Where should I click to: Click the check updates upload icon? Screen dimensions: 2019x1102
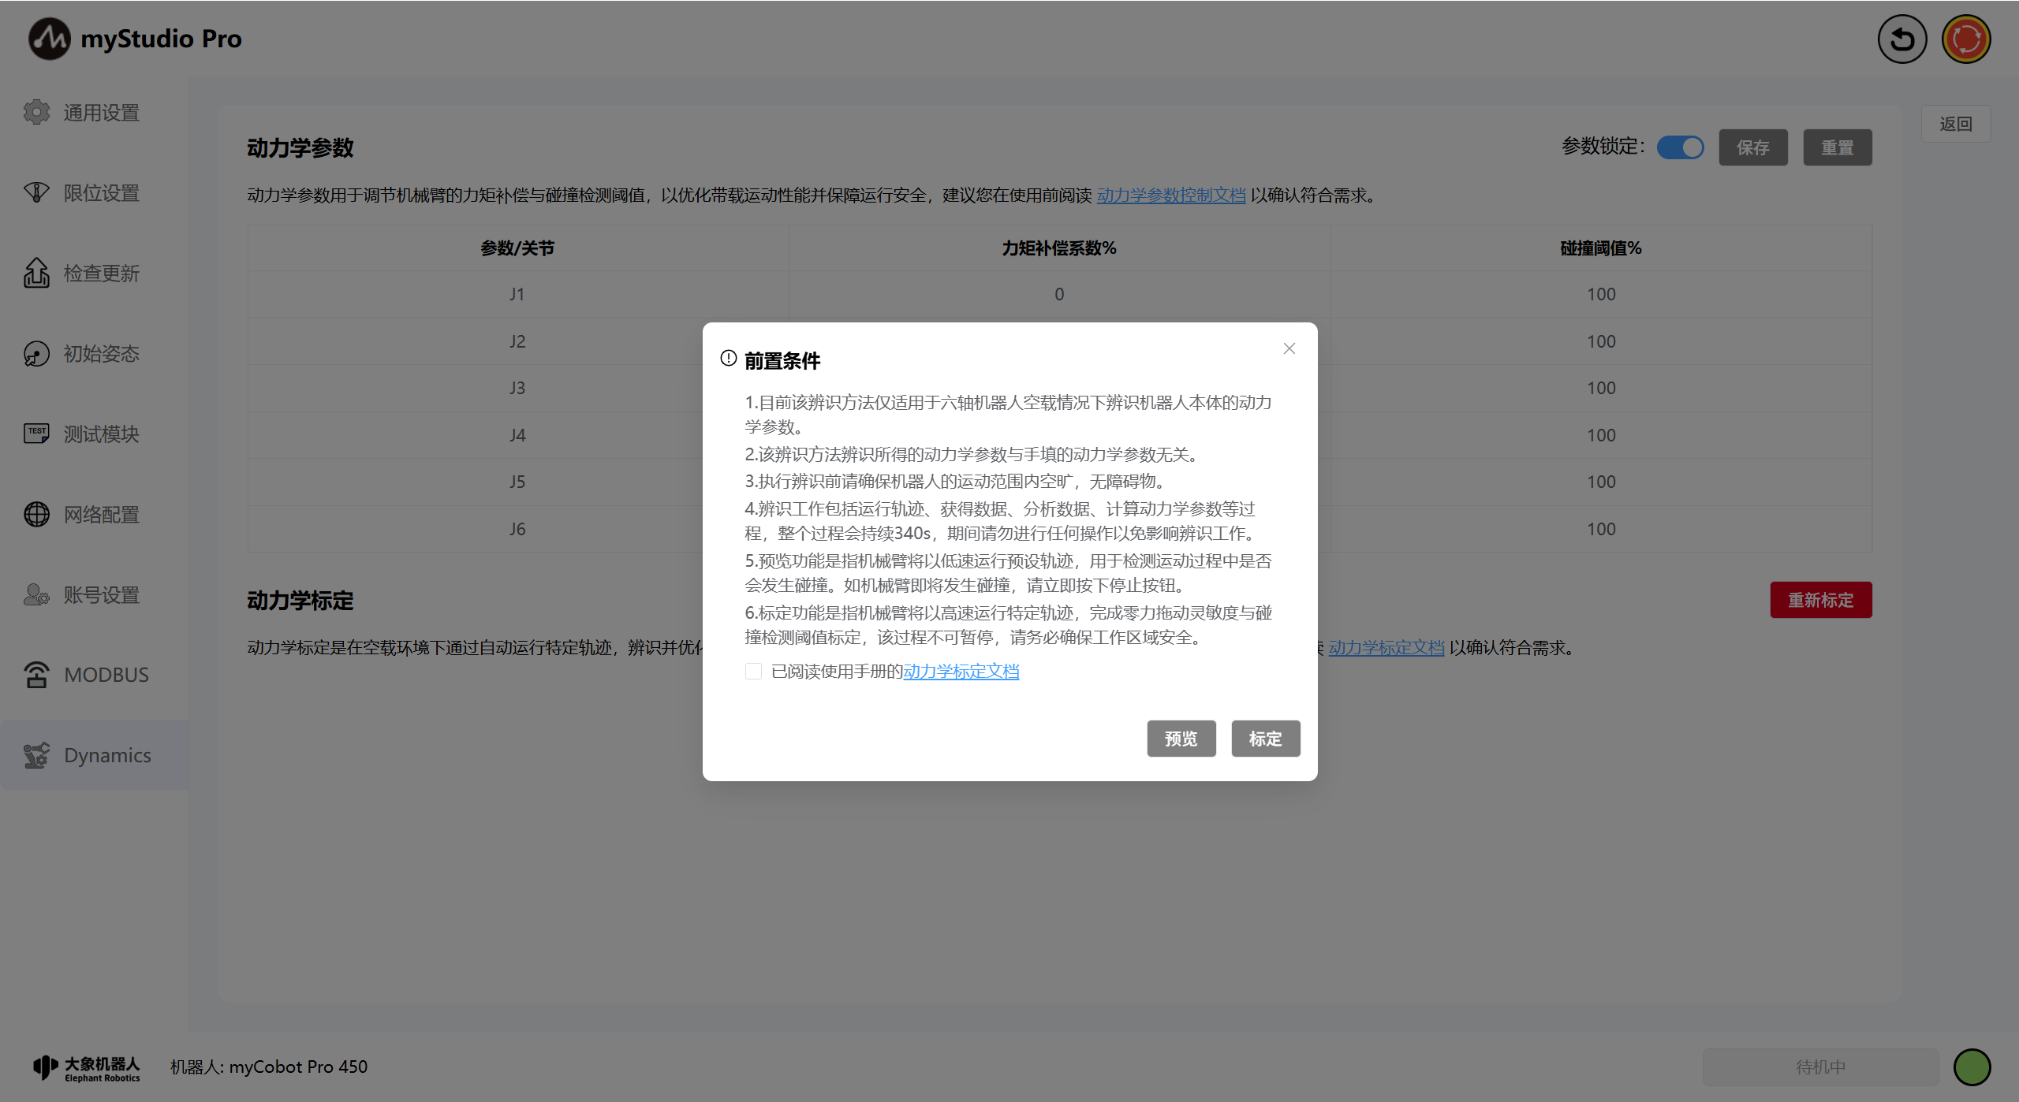[36, 273]
